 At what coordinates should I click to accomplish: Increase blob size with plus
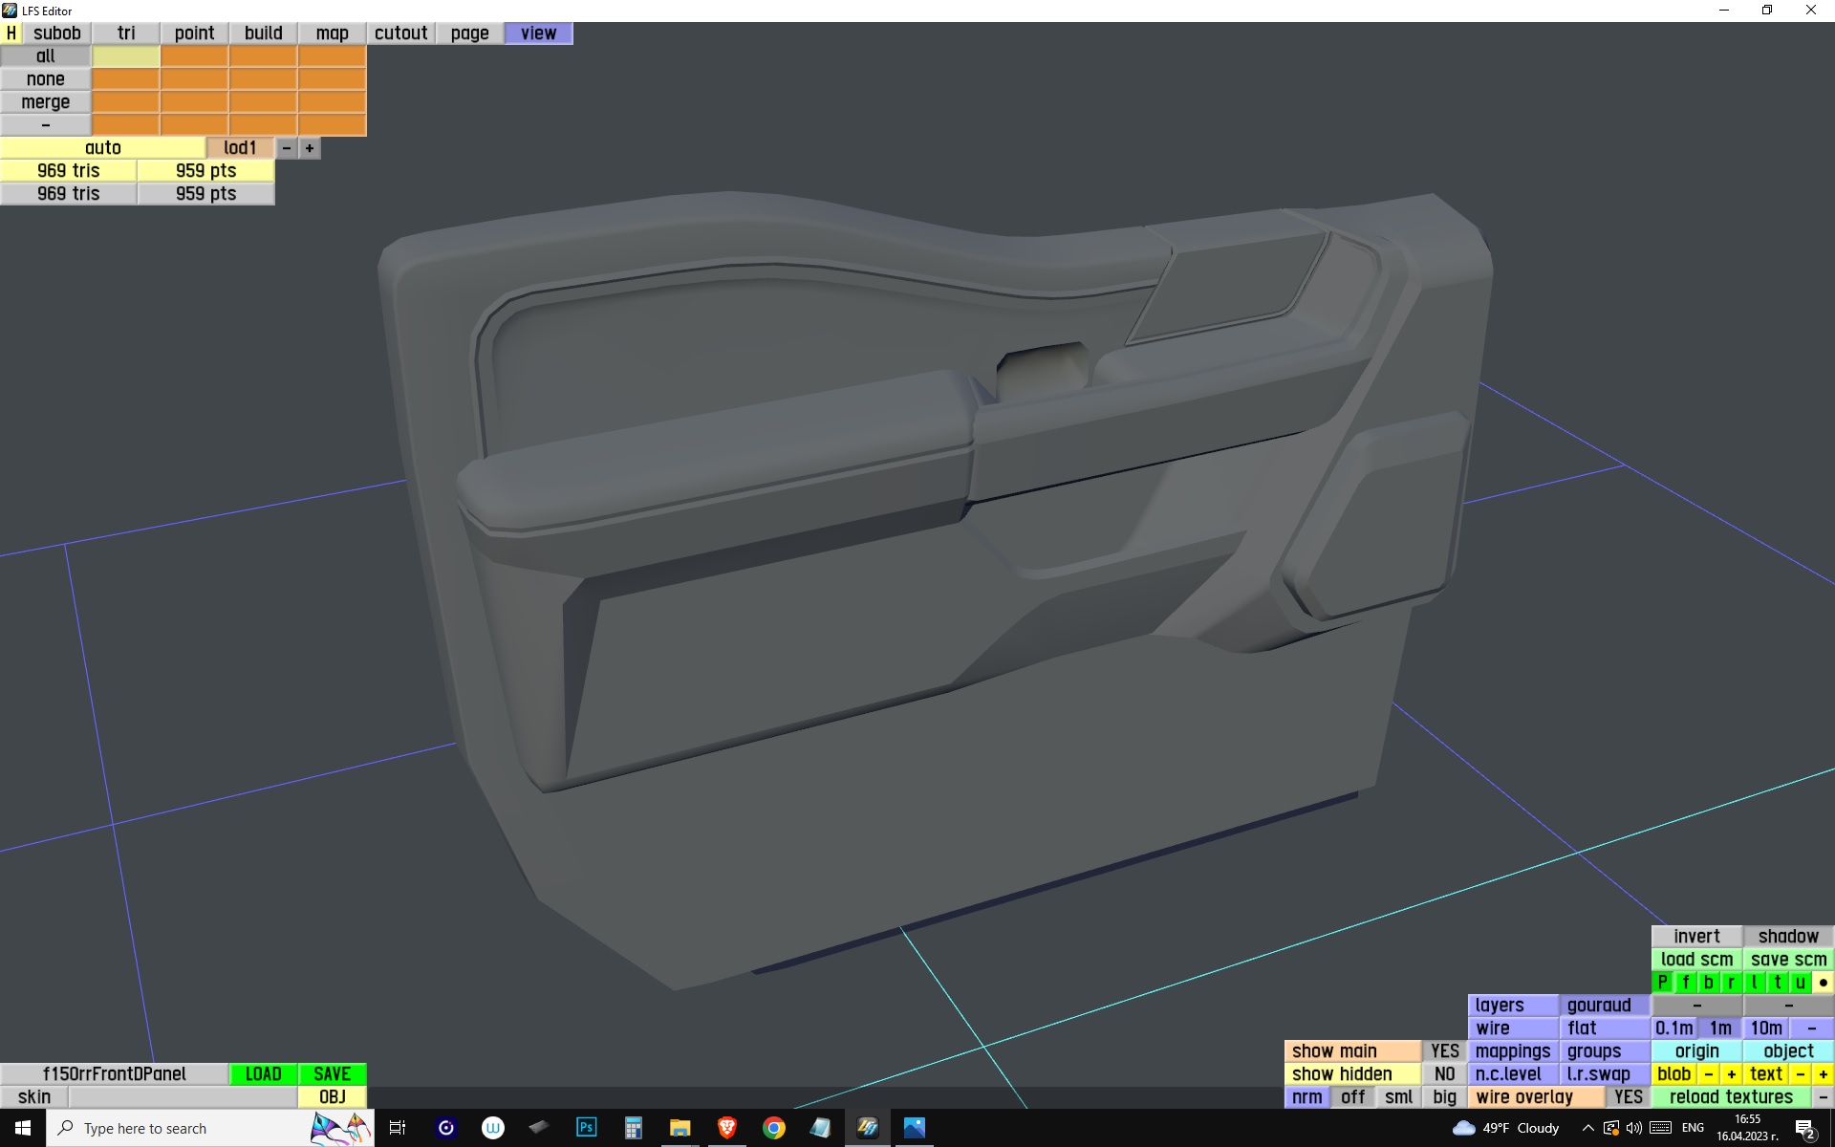tap(1731, 1074)
